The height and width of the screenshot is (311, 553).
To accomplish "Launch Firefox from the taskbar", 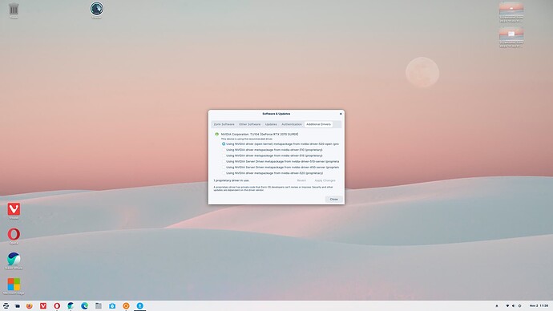I will click(30, 305).
